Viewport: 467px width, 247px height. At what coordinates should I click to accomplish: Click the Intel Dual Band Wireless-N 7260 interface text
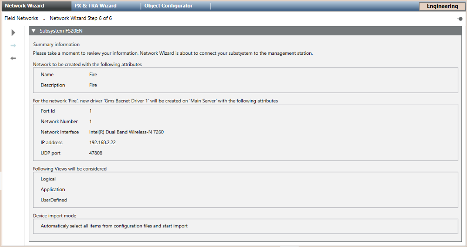click(x=126, y=132)
